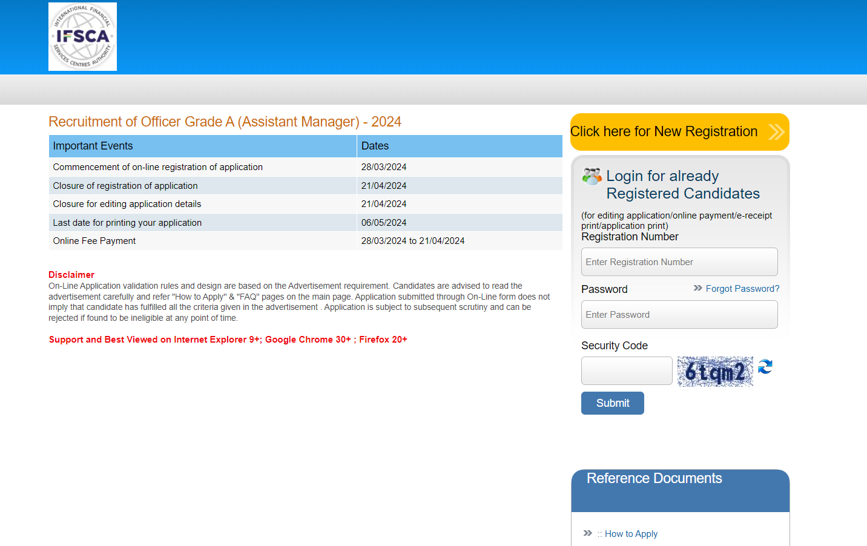Select the Disclaimer heading text
Image resolution: width=867 pixels, height=546 pixels.
click(x=71, y=274)
